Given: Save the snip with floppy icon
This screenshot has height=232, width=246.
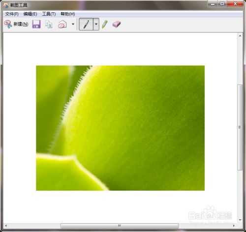Looking at the screenshot, I should [36, 24].
